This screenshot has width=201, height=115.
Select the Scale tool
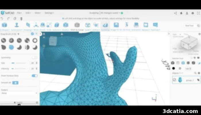point(49,26)
